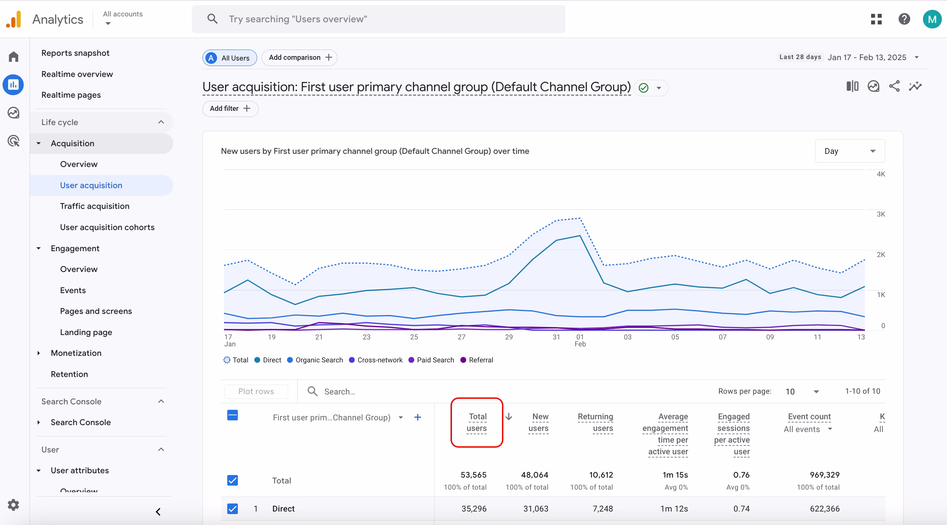Open the Home panel in left navigation
The image size is (947, 525).
tap(13, 57)
